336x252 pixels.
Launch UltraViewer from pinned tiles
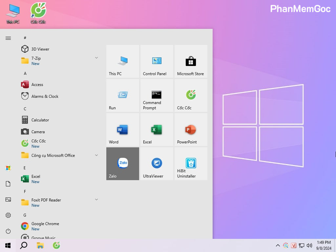coord(157,163)
